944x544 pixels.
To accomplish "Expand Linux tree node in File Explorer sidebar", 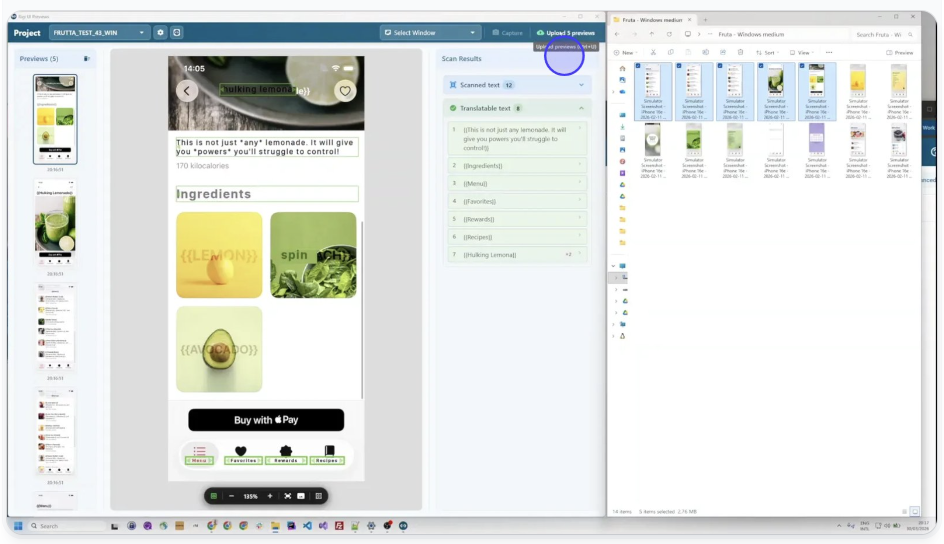I will 613,336.
